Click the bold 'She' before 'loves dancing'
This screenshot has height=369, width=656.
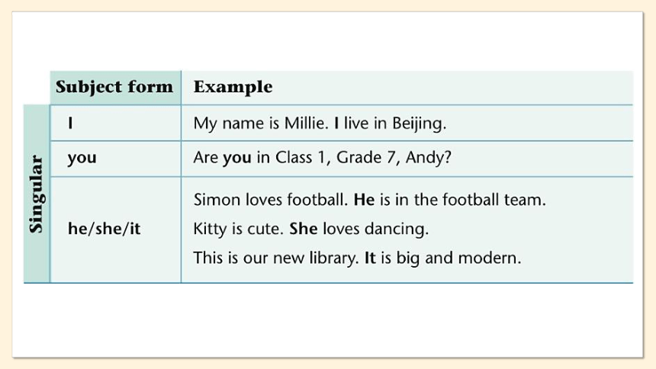coord(304,229)
